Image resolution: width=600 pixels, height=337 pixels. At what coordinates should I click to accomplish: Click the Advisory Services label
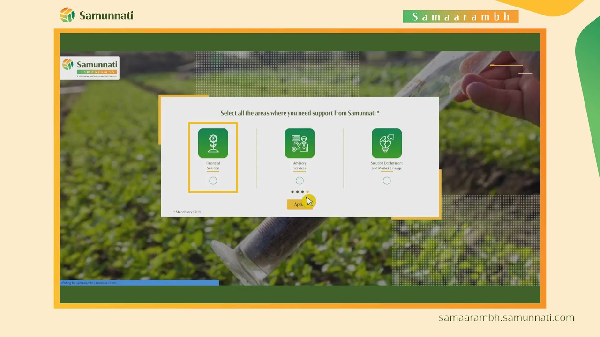300,166
